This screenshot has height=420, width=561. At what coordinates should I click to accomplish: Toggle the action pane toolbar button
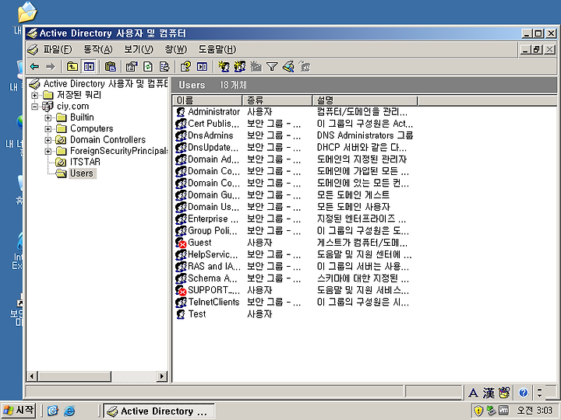pyautogui.click(x=202, y=66)
